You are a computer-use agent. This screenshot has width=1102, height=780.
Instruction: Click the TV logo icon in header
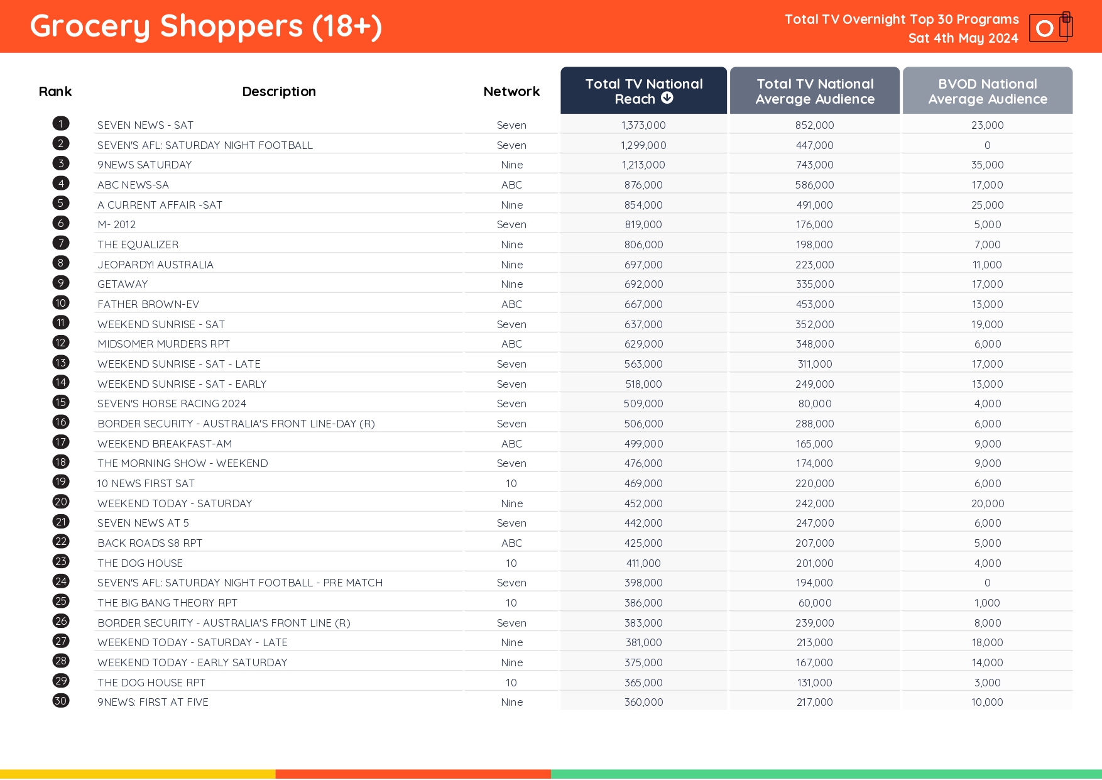pos(1050,27)
